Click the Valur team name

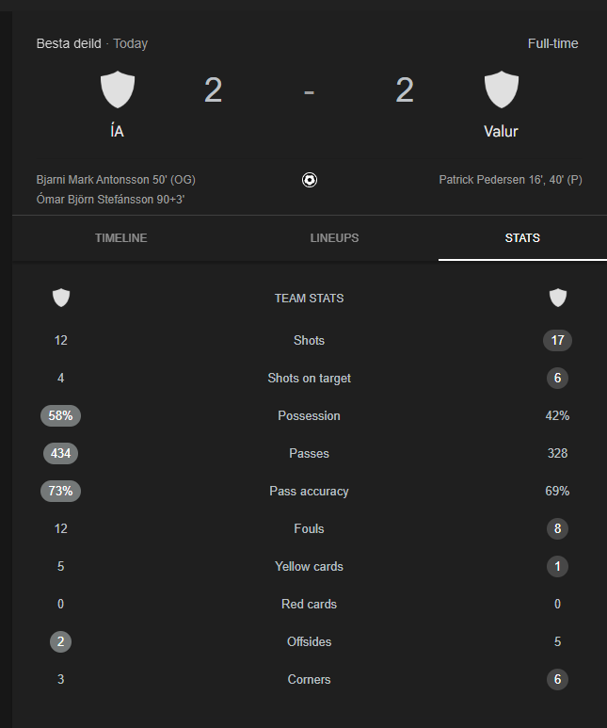pos(501,132)
